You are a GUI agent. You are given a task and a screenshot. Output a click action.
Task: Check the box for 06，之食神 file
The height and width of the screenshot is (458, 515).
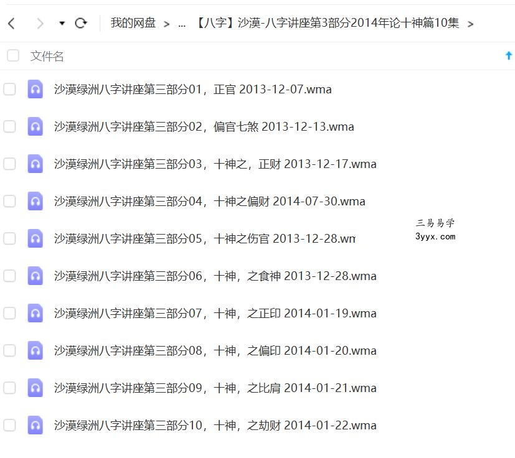[x=9, y=276]
